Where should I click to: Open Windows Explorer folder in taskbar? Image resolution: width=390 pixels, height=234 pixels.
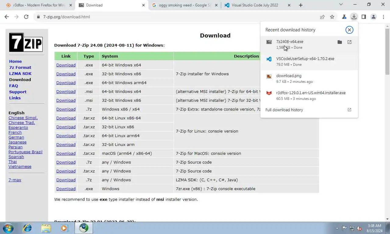click(46, 228)
